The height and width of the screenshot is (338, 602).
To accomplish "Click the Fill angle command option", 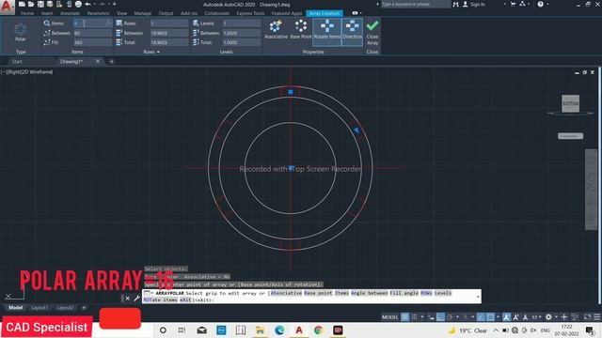I will point(404,293).
